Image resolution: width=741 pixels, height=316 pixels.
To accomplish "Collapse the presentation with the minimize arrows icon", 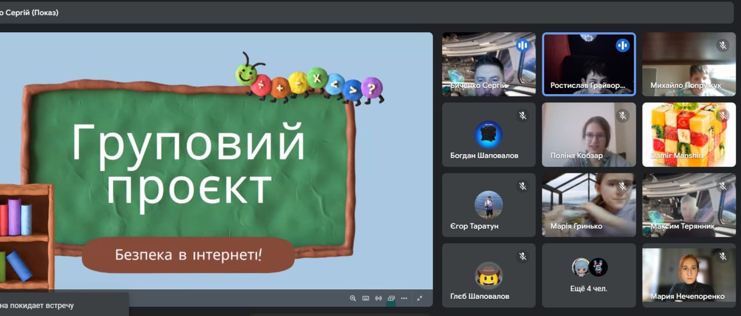I will [420, 298].
